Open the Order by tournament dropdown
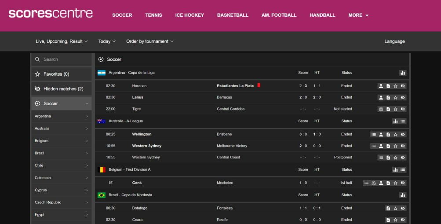The image size is (441, 224). pyautogui.click(x=149, y=41)
